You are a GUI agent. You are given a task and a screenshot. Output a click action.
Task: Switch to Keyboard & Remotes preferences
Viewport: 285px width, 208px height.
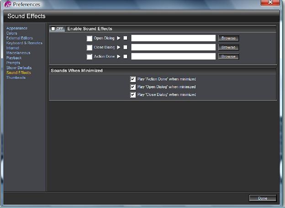pos(24,43)
